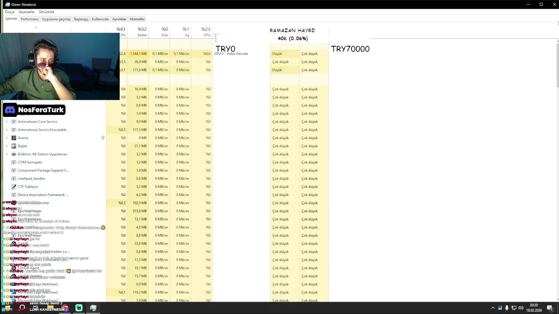The width and height of the screenshot is (559, 314).
Task: Click the webcam overlay thumbnail
Action: click(61, 66)
